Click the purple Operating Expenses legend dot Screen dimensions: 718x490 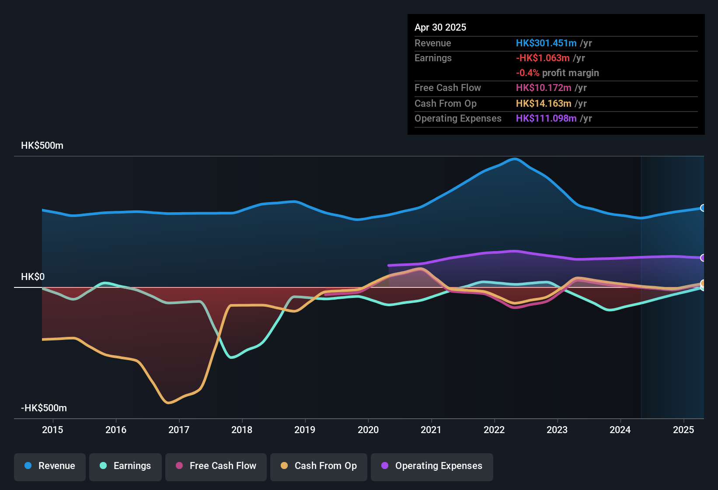[x=385, y=466]
